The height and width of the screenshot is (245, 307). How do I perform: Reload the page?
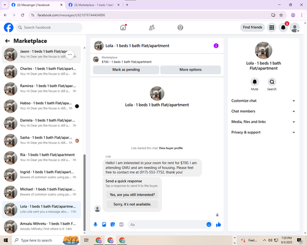[x=23, y=15]
